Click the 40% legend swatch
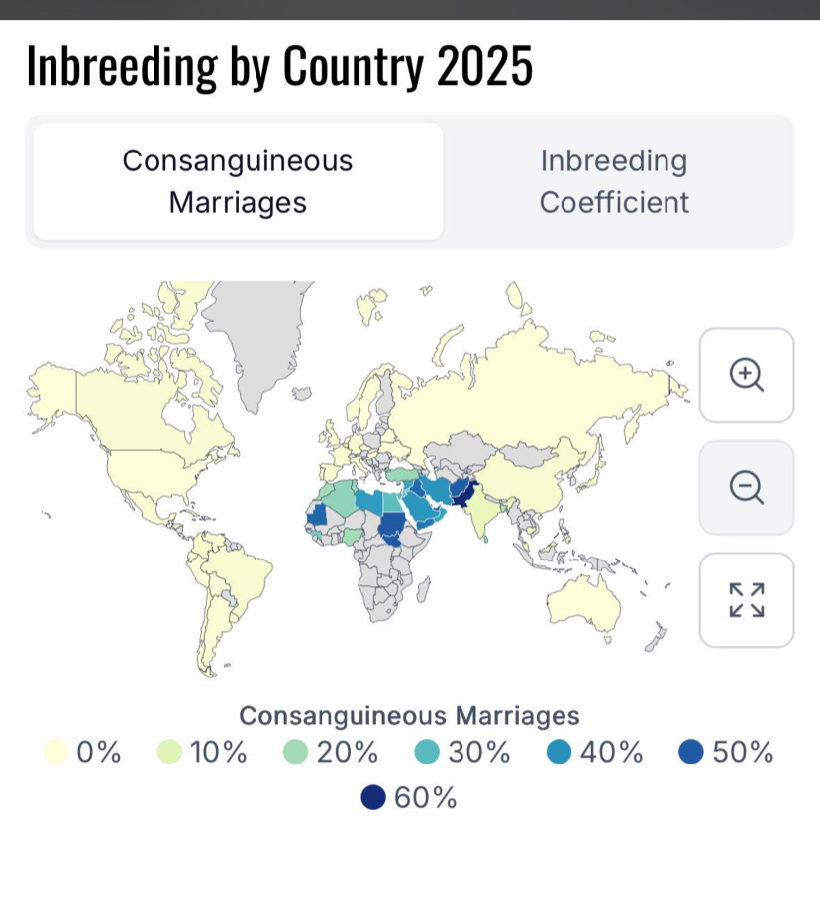820x917 pixels. coord(560,752)
